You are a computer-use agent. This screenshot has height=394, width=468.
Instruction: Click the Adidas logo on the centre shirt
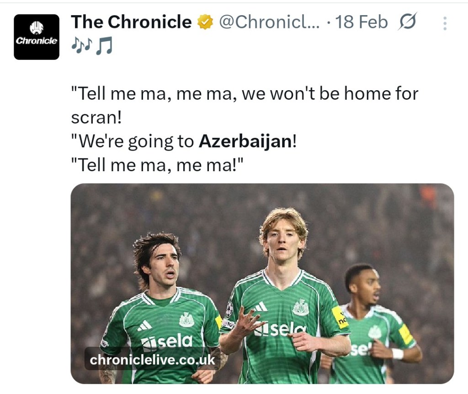pos(261,307)
